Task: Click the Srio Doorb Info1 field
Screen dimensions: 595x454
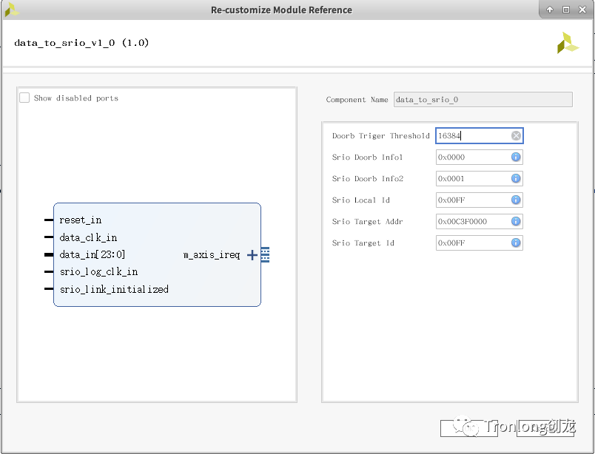Action: [x=471, y=157]
